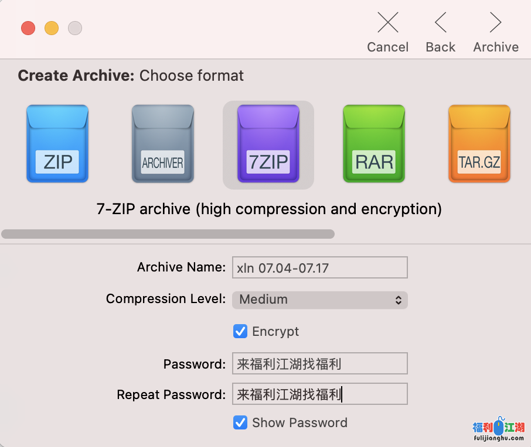
Task: Click the Repeat Password field
Action: (x=319, y=394)
